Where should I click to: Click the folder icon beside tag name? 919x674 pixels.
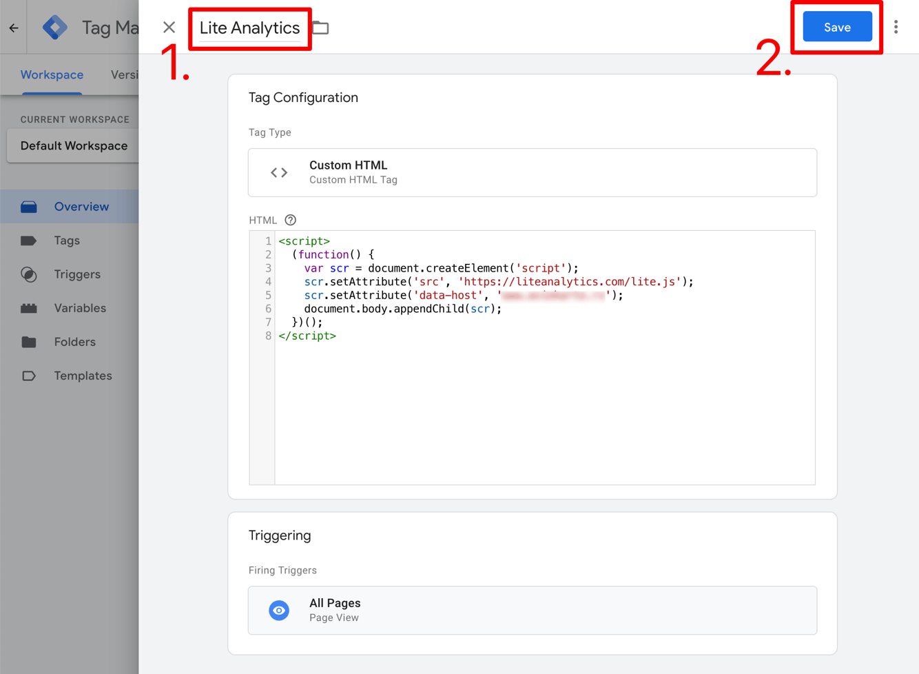pyautogui.click(x=320, y=28)
